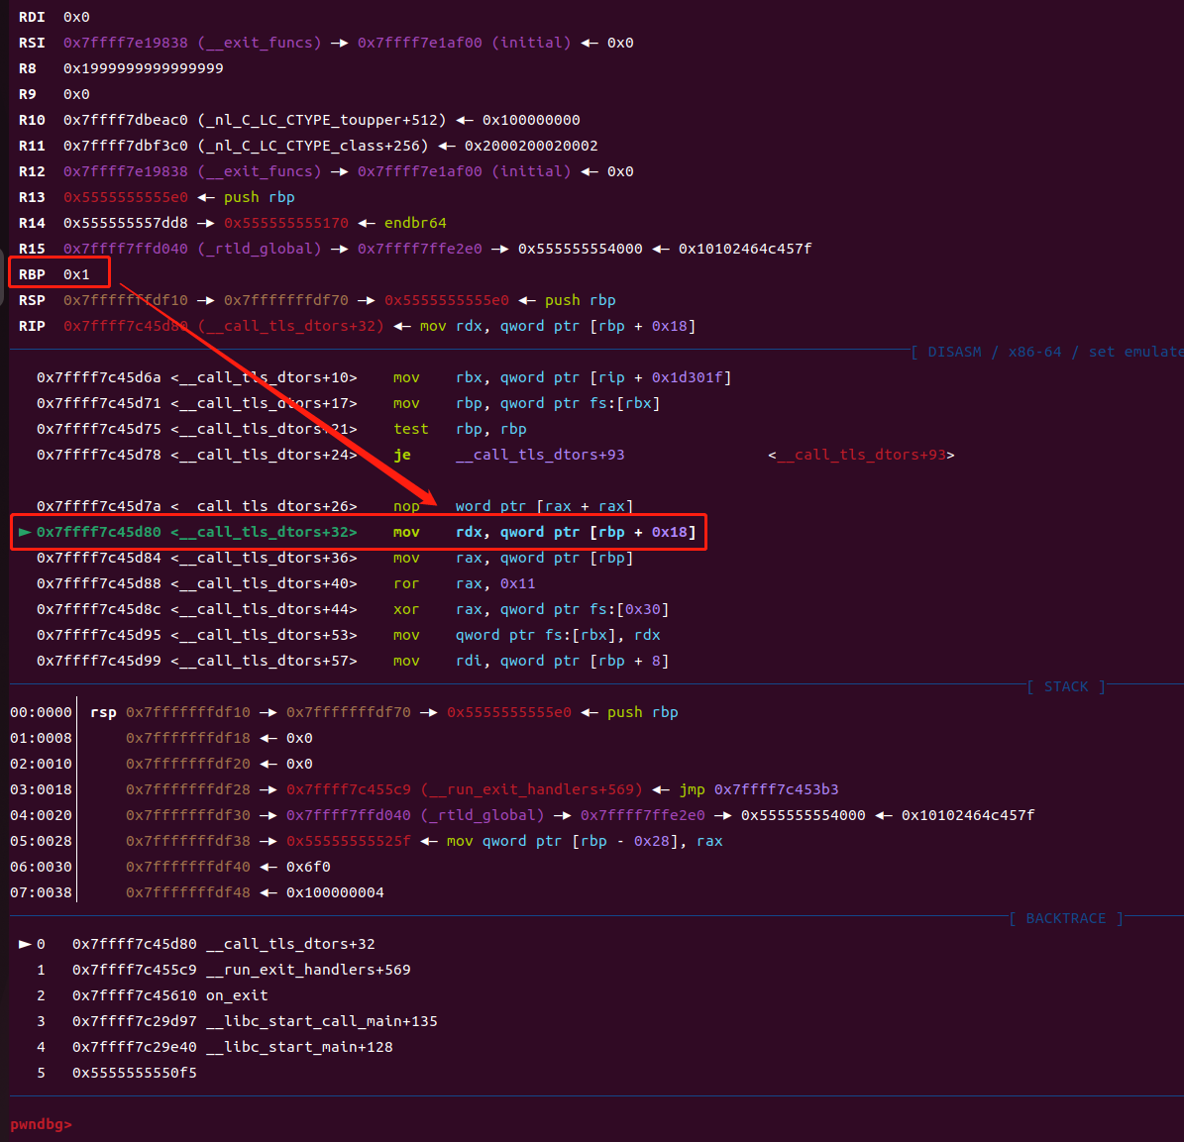Click the je jump target __call_tls_dtors+93 in angle brackets
The height and width of the screenshot is (1142, 1184).
tap(862, 455)
